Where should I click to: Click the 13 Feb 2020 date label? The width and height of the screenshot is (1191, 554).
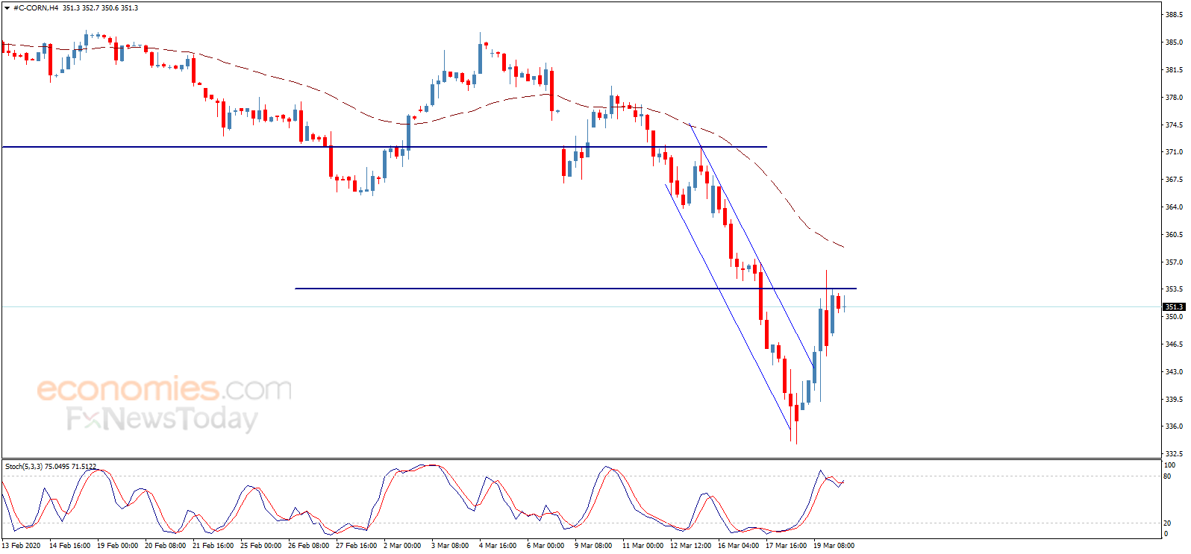coord(22,546)
